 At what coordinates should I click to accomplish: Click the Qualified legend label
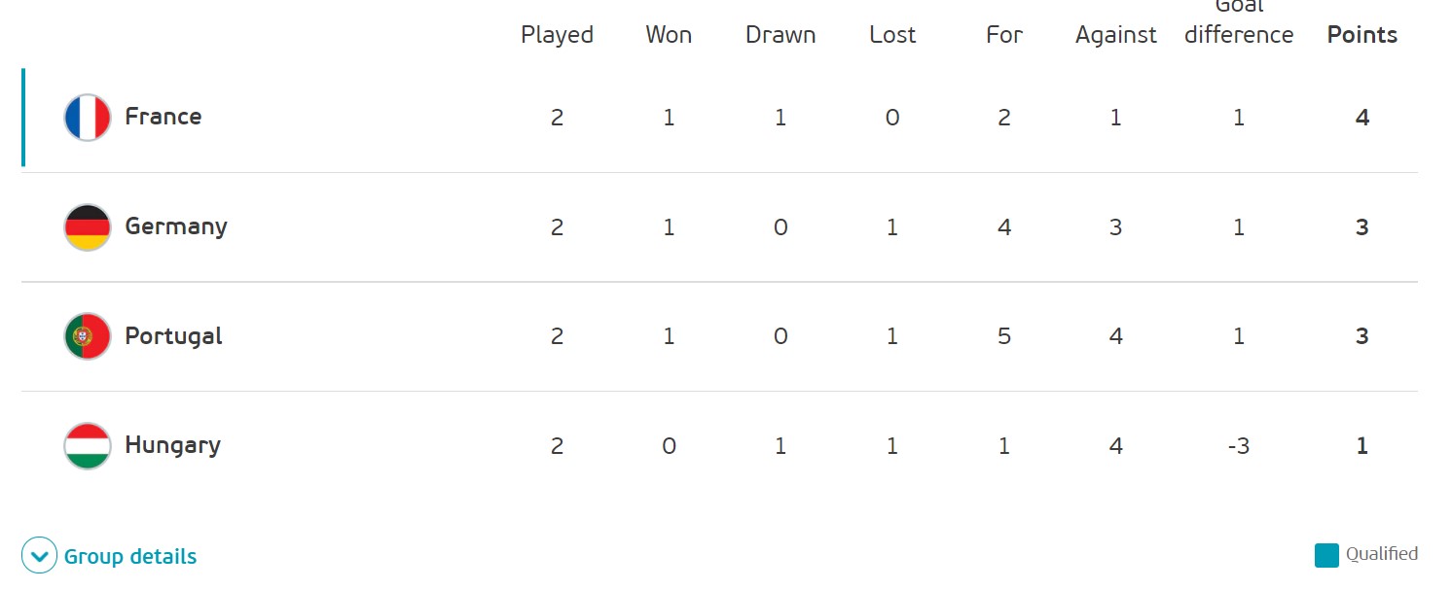pyautogui.click(x=1382, y=554)
